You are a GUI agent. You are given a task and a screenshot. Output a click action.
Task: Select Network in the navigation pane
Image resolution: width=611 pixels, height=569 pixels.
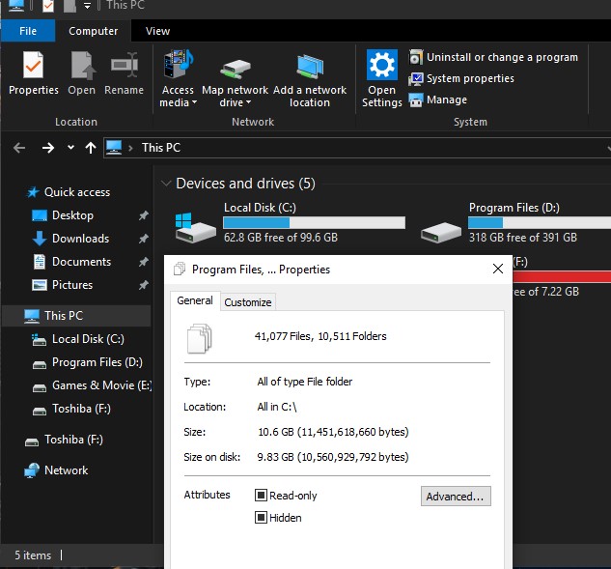(66, 470)
